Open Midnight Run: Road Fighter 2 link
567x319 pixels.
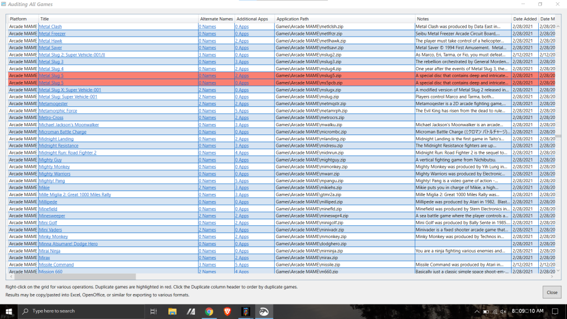click(x=68, y=153)
